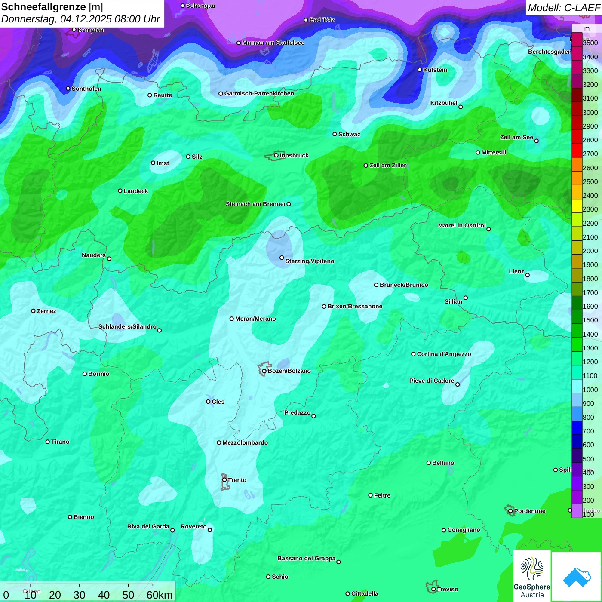Click the 2700 m red legend swatch
The height and width of the screenshot is (602, 602).
point(577,151)
